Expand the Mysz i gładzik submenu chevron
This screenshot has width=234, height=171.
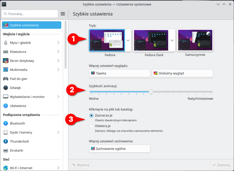point(58,43)
